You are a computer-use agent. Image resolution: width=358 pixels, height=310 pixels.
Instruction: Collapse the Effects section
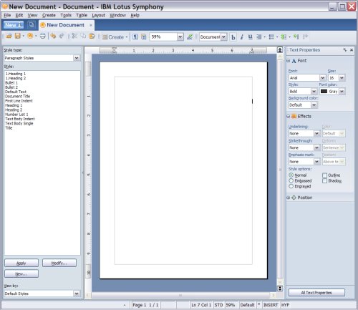click(x=288, y=116)
